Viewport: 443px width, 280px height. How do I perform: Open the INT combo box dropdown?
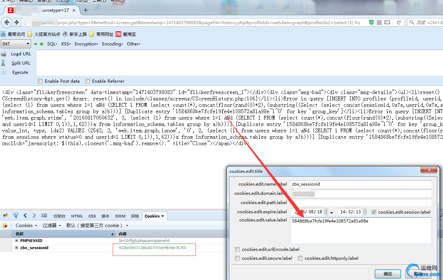(16, 44)
